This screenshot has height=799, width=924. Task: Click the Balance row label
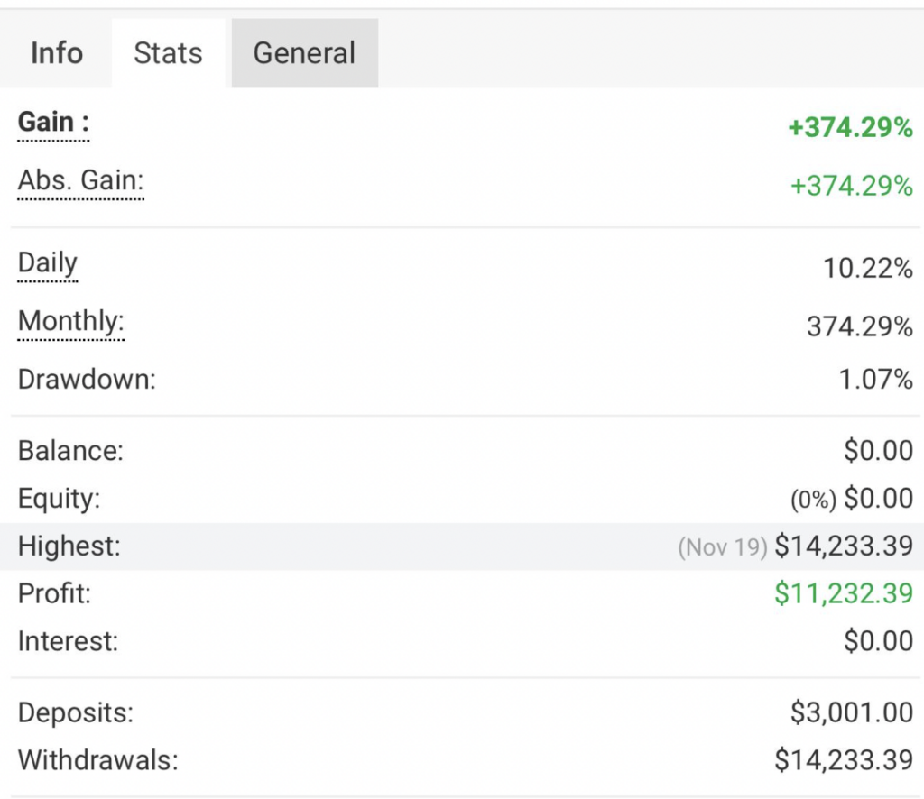click(x=70, y=450)
